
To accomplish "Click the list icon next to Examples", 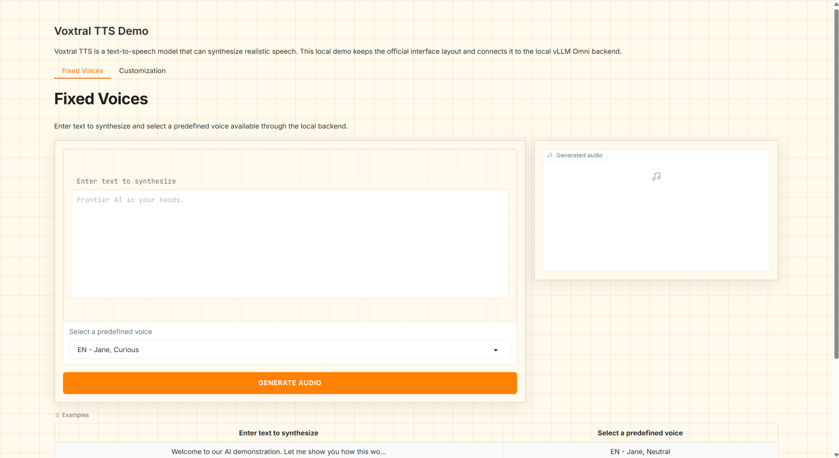I will (57, 415).
